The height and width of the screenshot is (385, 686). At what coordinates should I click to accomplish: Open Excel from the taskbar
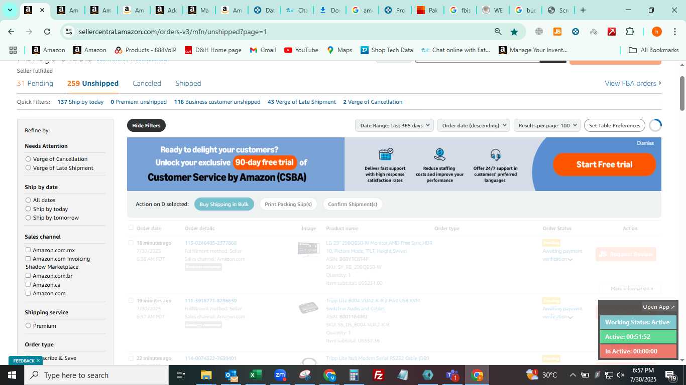tap(256, 375)
